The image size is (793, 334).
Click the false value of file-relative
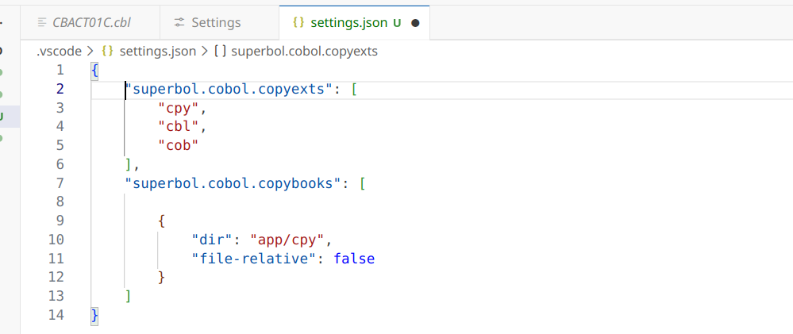coord(353,259)
